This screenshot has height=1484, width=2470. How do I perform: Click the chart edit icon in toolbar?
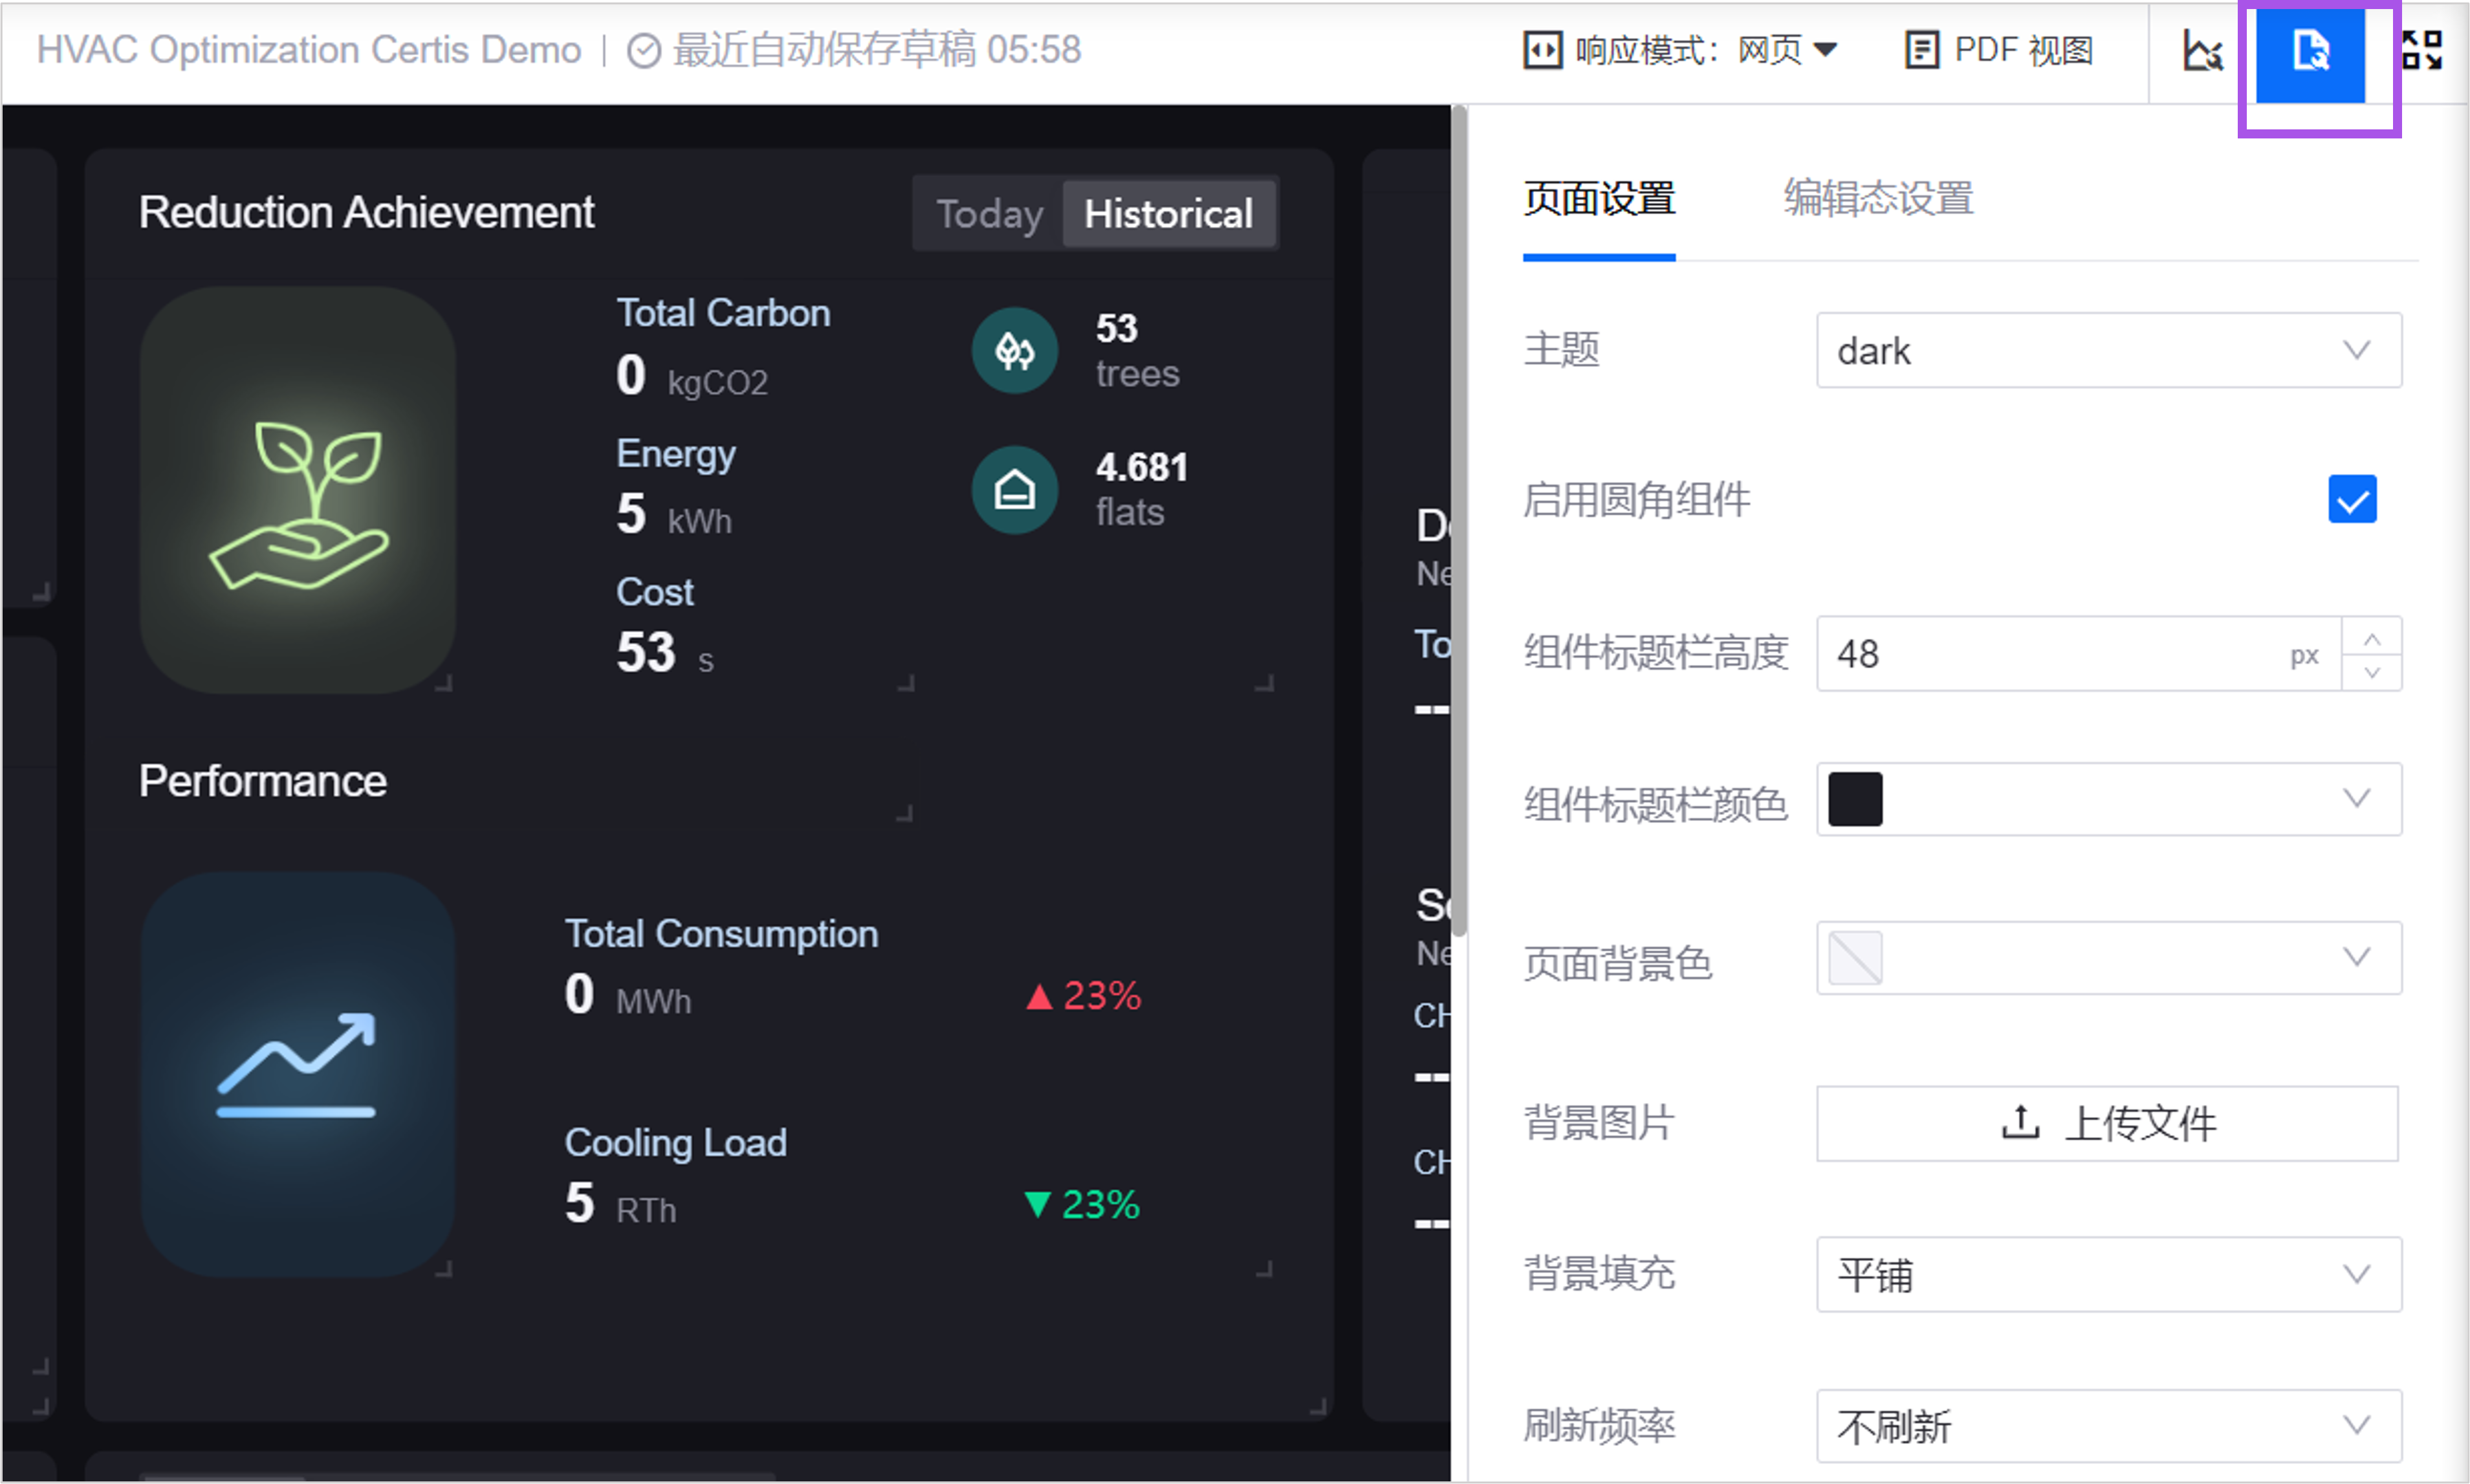click(2203, 51)
